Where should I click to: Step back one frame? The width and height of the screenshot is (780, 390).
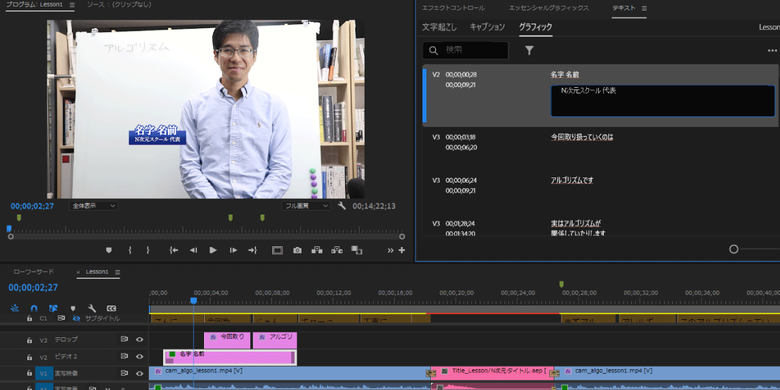(193, 250)
